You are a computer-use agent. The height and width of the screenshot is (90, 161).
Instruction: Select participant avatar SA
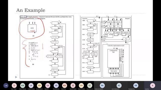tap(48, 85)
